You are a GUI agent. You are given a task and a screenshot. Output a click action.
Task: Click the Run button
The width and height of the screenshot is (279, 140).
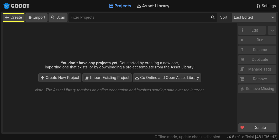(257, 40)
